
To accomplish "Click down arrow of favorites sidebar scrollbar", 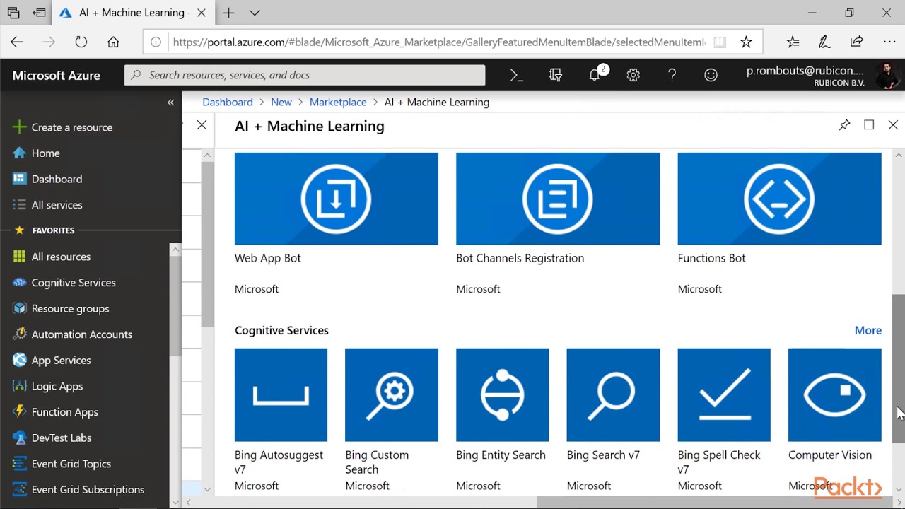I will point(175,502).
